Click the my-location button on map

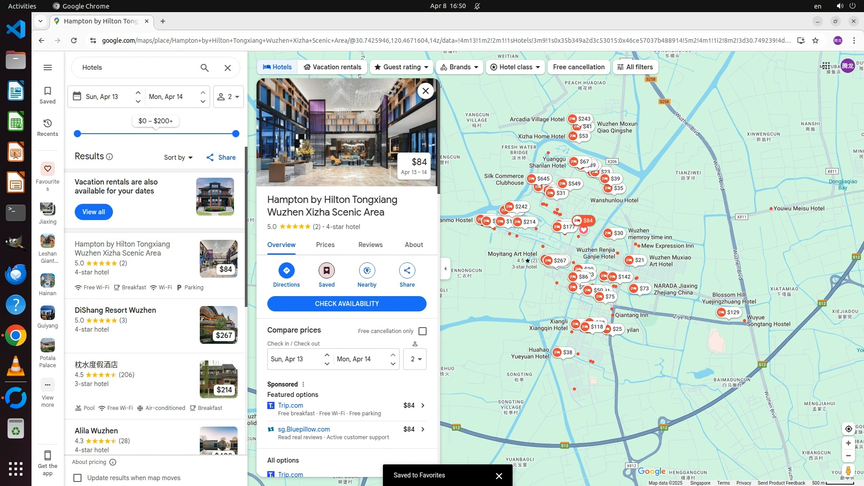click(x=848, y=429)
